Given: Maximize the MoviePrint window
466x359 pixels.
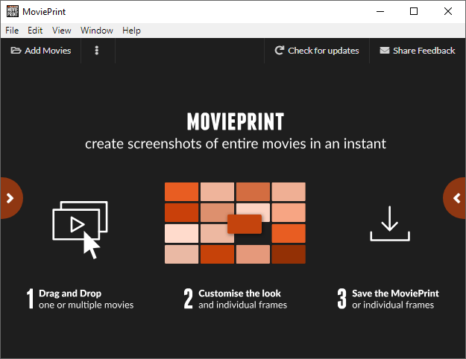Looking at the screenshot, I should pyautogui.click(x=414, y=11).
